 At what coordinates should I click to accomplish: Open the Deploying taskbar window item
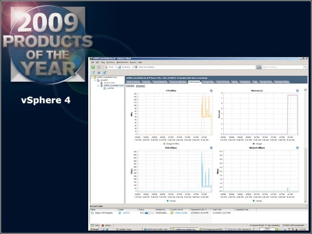(x=212, y=229)
